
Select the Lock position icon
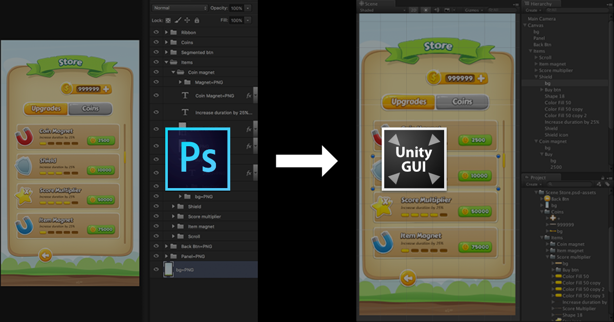point(187,20)
